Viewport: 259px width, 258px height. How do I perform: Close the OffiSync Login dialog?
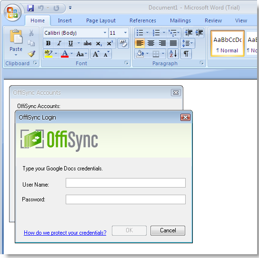(185, 118)
